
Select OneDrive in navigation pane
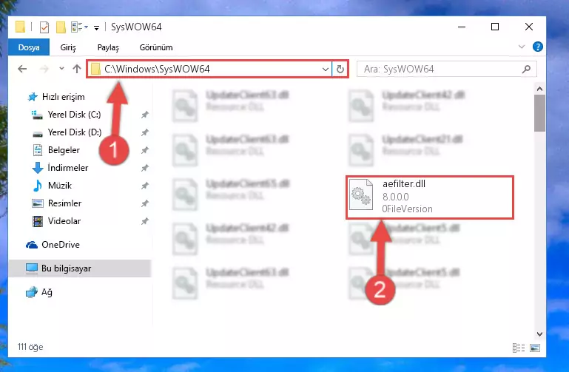pos(60,245)
